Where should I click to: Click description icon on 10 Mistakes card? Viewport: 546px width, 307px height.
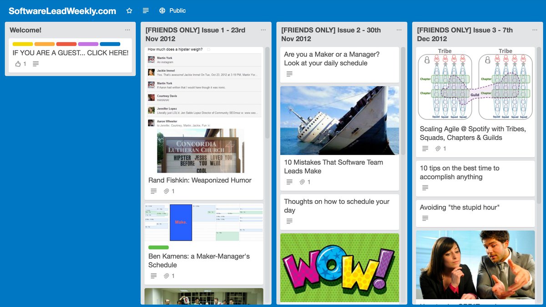pyautogui.click(x=289, y=182)
